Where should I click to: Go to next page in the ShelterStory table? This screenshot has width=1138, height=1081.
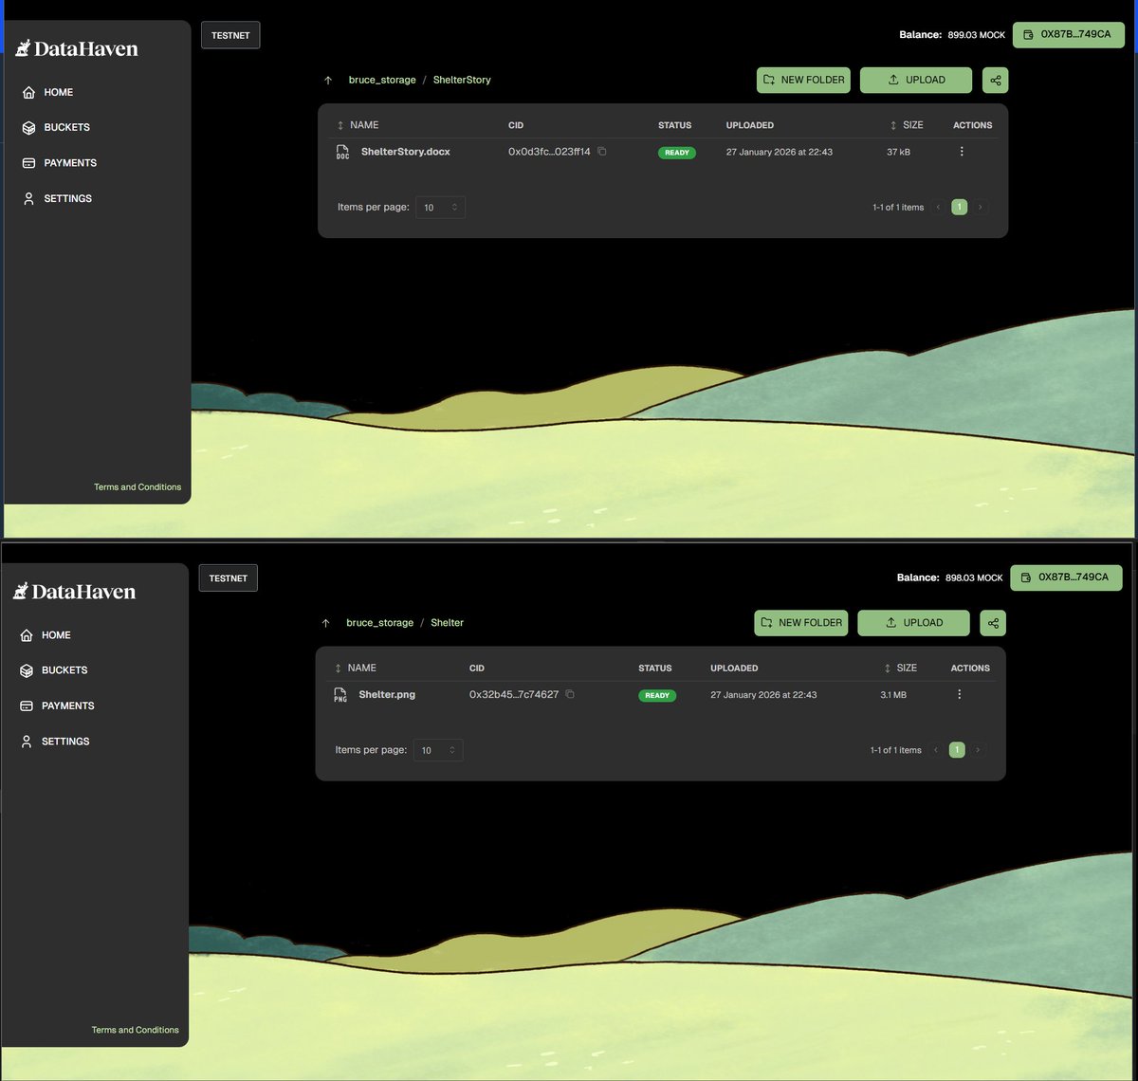pos(981,207)
